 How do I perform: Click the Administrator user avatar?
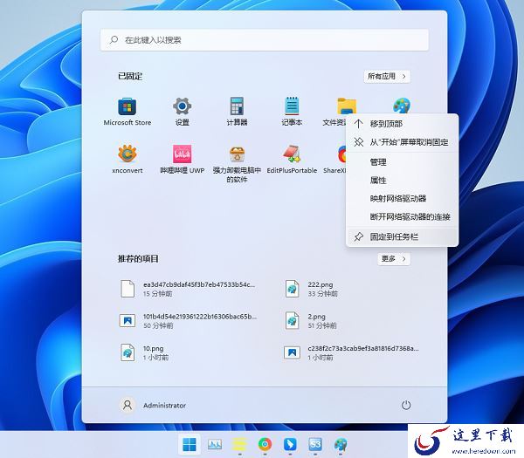click(x=128, y=405)
